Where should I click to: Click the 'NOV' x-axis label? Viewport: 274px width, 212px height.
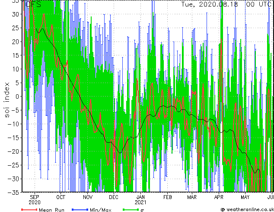tap(88, 197)
